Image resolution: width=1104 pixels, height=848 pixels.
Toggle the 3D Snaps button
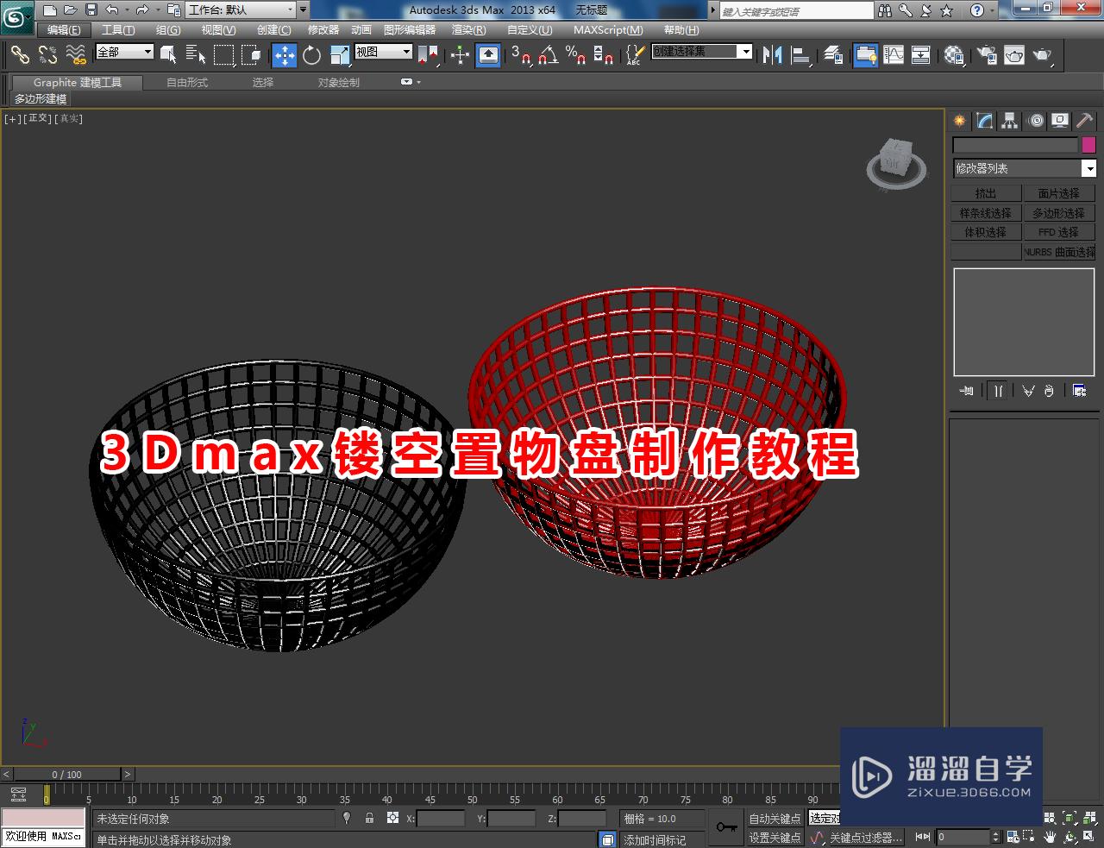click(x=521, y=55)
